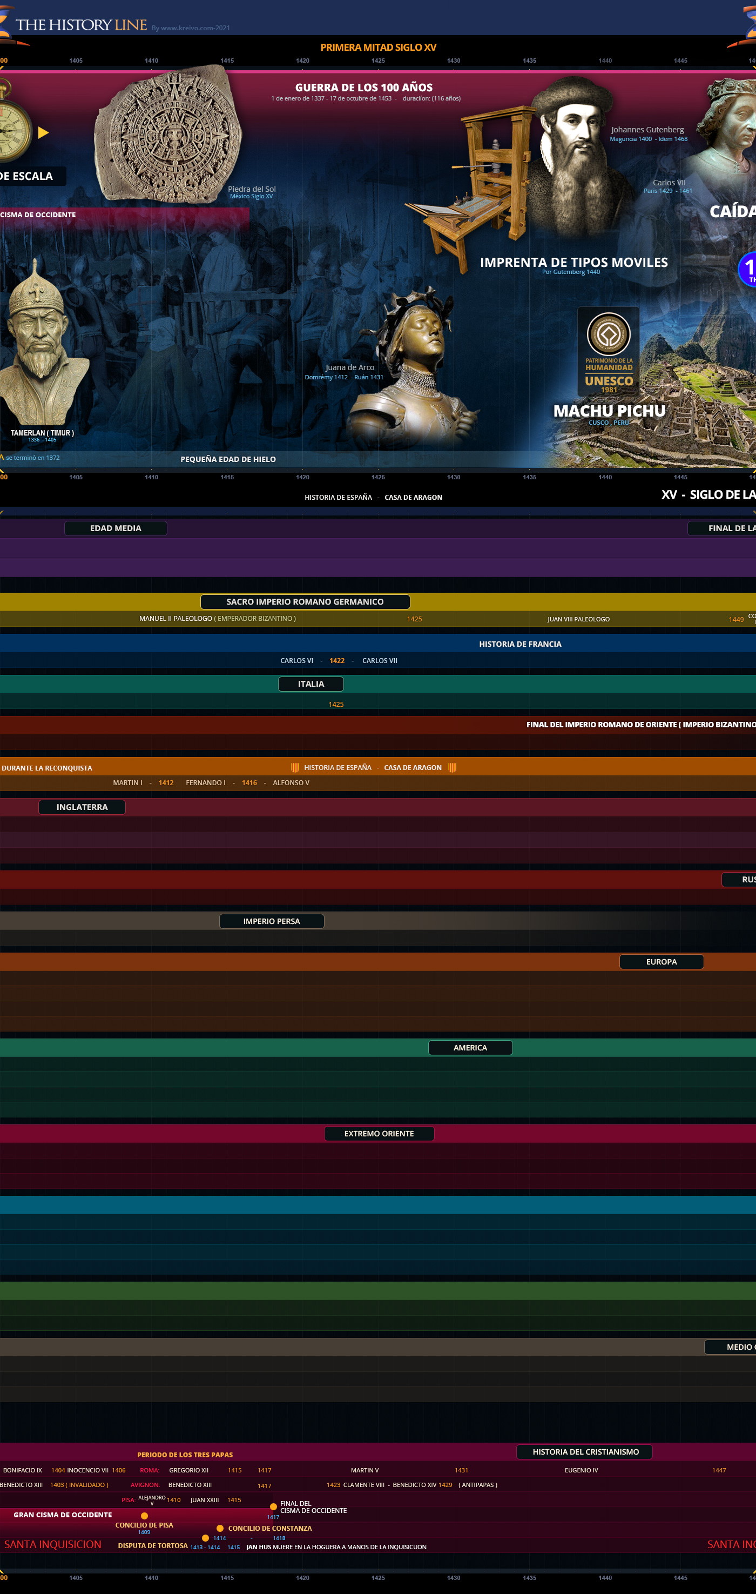Image resolution: width=756 pixels, height=1594 pixels.
Task: Click the GREGORIO XII pope entry
Action: 188,1470
